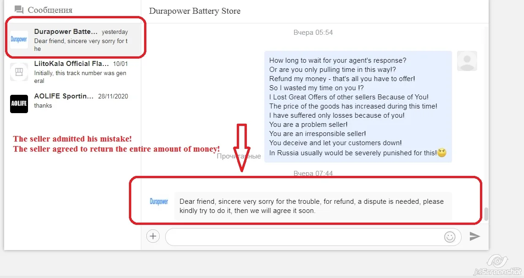Click the chat vertical scrollbar thumb

[x=486, y=214]
